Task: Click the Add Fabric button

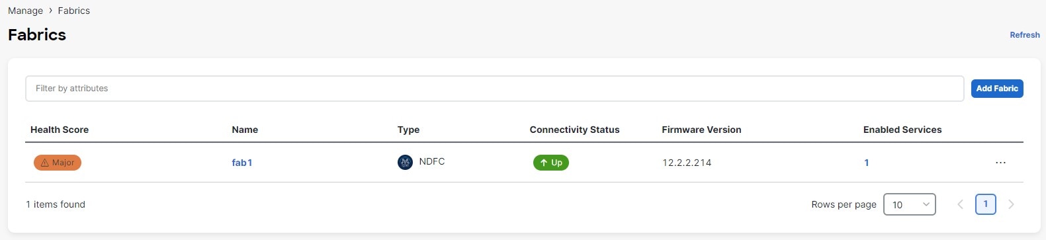Action: [997, 89]
